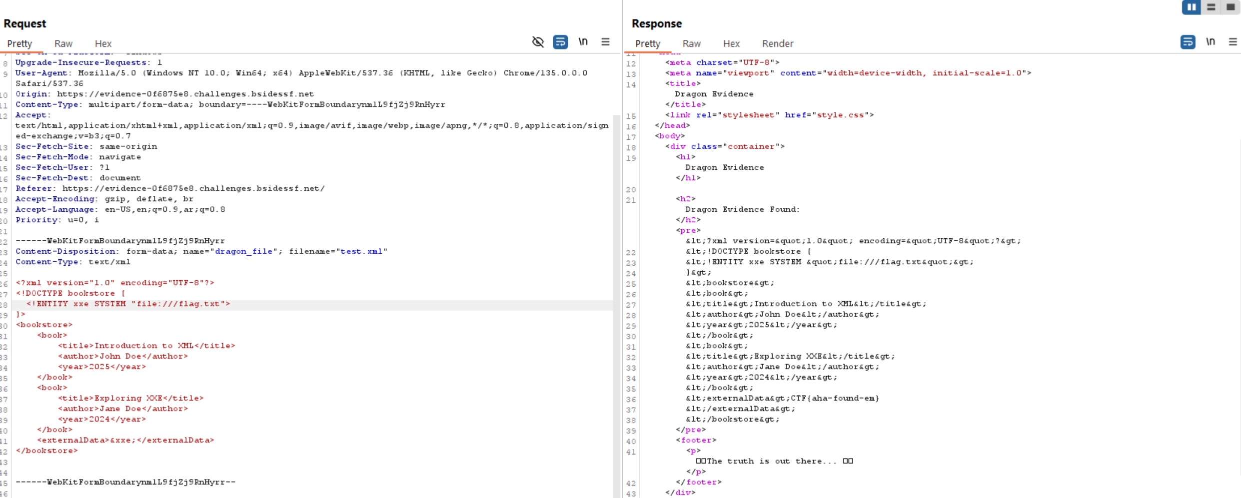The width and height of the screenshot is (1241, 498).
Task: Click "Dragon Evidence Found:" text in Response
Action: [x=742, y=209]
